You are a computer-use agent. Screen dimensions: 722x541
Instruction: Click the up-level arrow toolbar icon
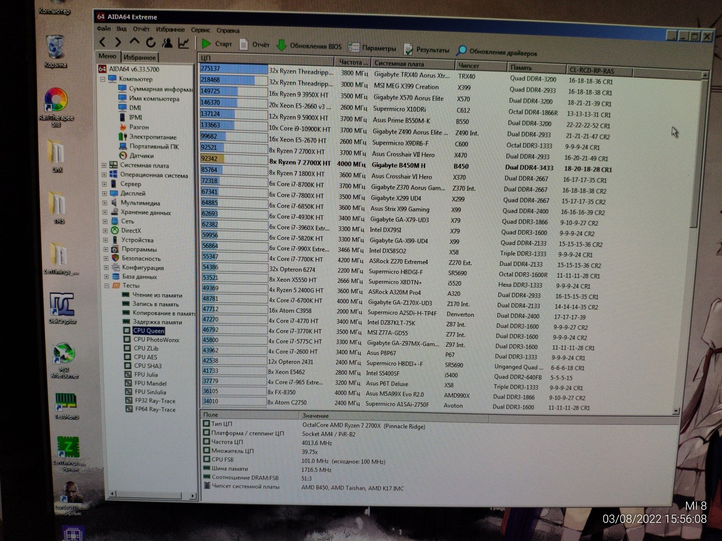(134, 42)
